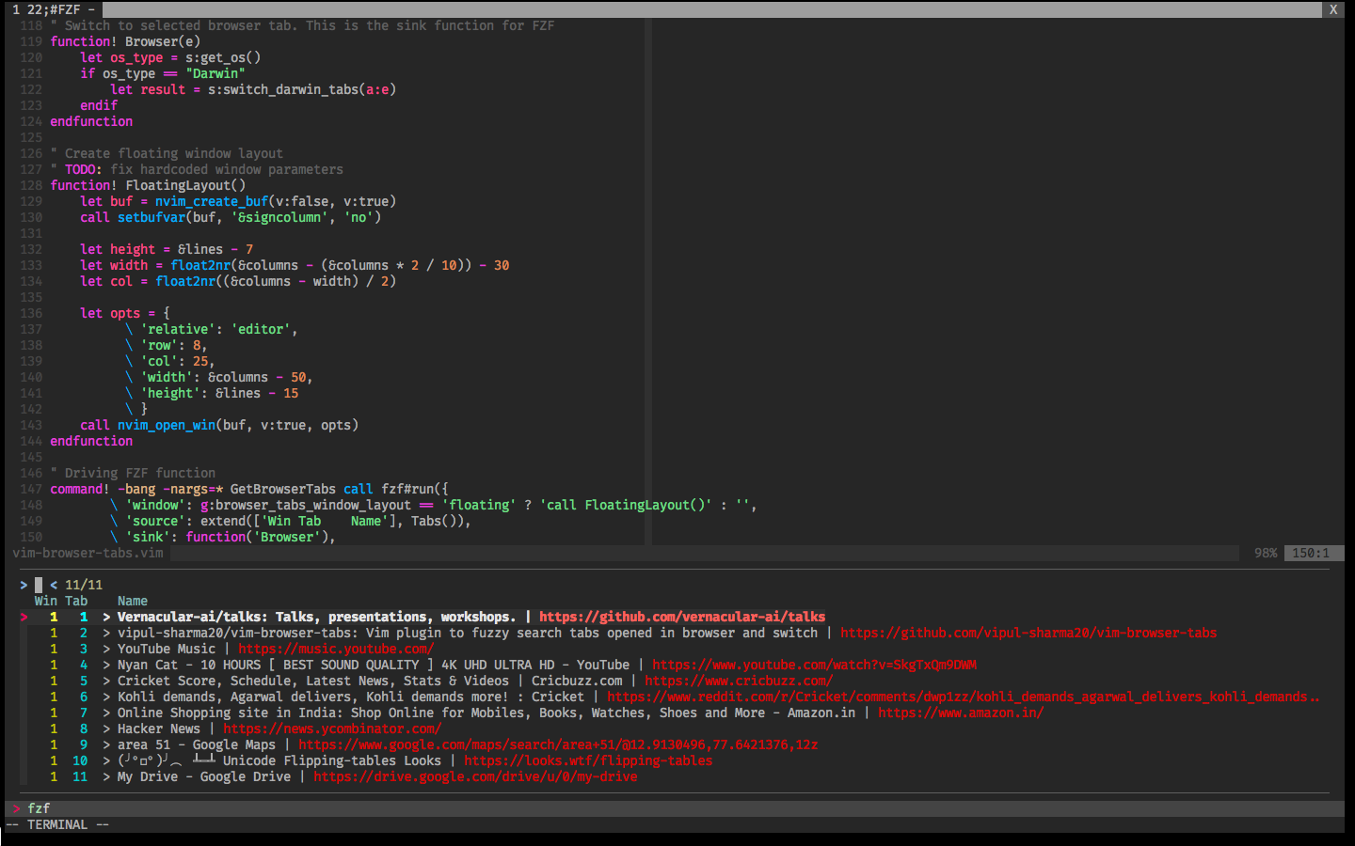Click the "Driving FZF function" comment
This screenshot has height=846, width=1355.
(133, 473)
